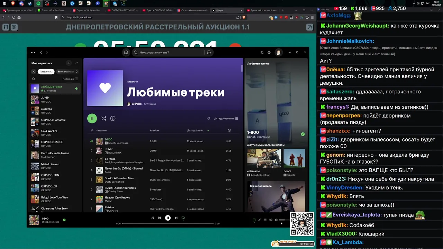Open now-playing album art thumbnail in player bar

[34, 220]
